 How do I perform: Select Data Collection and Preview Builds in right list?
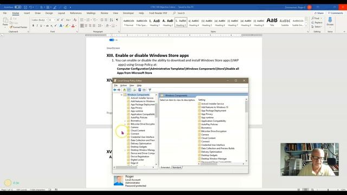pyautogui.click(x=217, y=148)
